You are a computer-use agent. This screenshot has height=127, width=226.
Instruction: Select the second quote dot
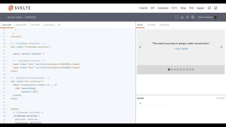[x=172, y=69]
